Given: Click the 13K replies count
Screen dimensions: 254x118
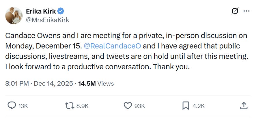Looking at the screenshot, I should [x=23, y=106].
